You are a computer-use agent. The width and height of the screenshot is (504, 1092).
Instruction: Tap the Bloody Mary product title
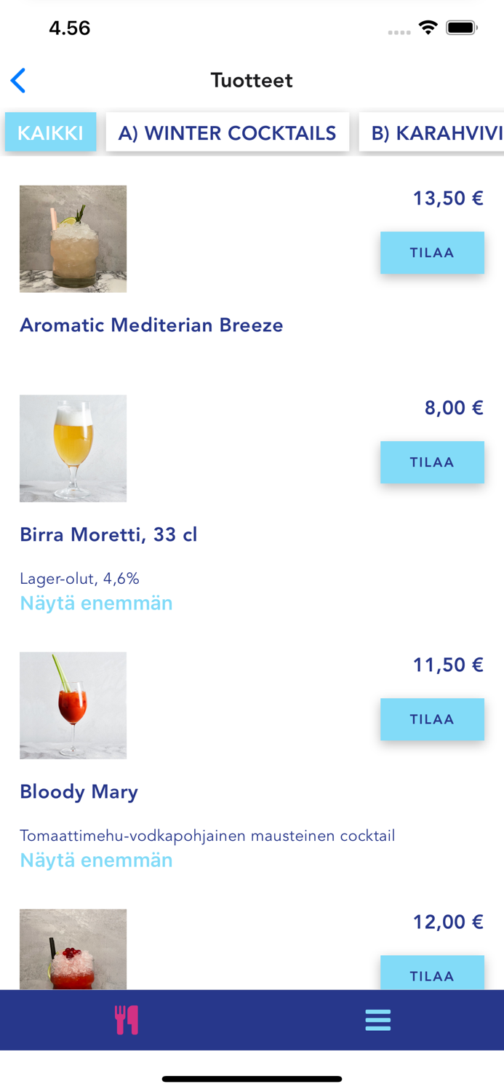tap(79, 791)
